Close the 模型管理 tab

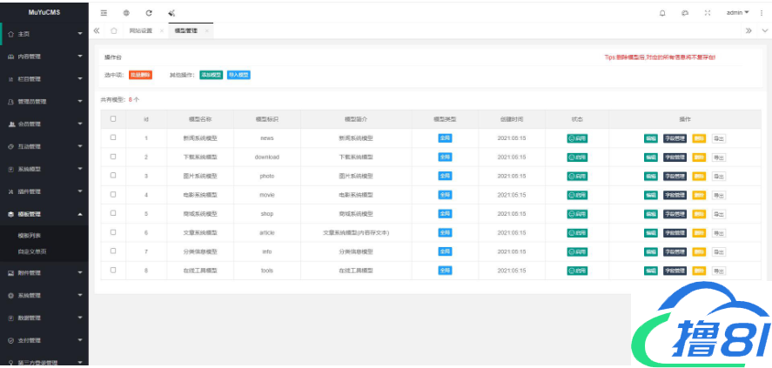pyautogui.click(x=206, y=30)
